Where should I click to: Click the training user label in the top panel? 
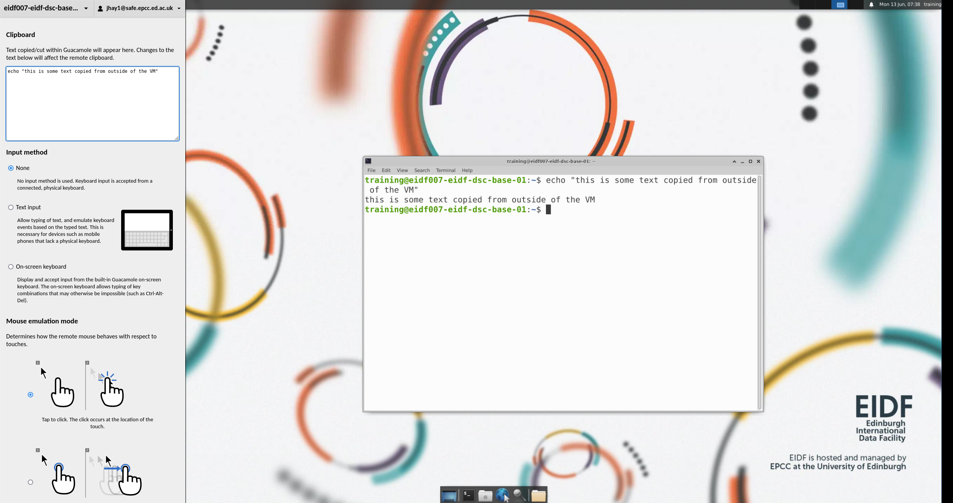click(933, 5)
